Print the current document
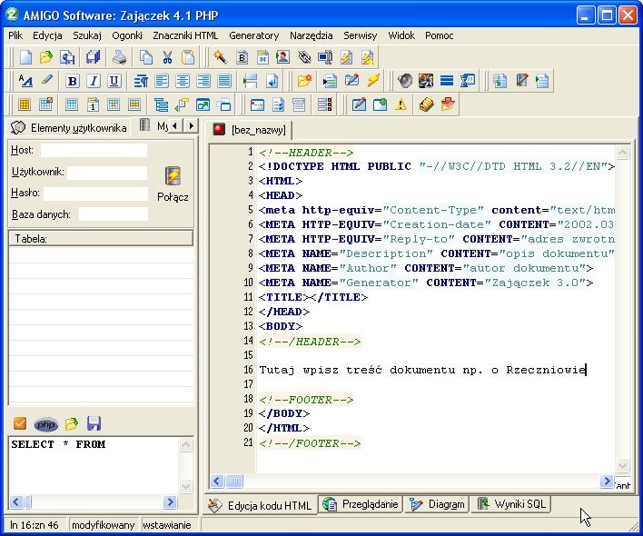Image resolution: width=643 pixels, height=536 pixels. tap(119, 57)
